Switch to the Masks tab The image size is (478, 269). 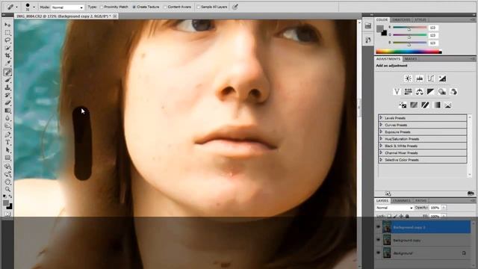tap(411, 59)
